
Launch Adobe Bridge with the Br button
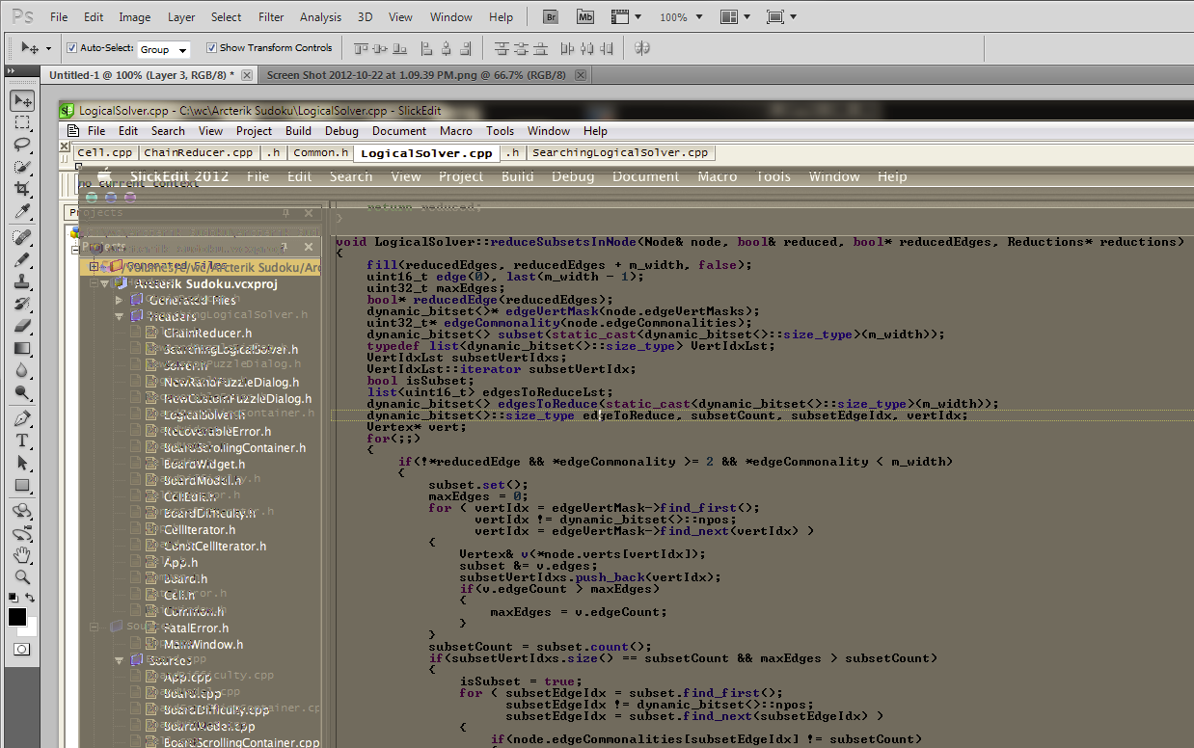click(551, 17)
